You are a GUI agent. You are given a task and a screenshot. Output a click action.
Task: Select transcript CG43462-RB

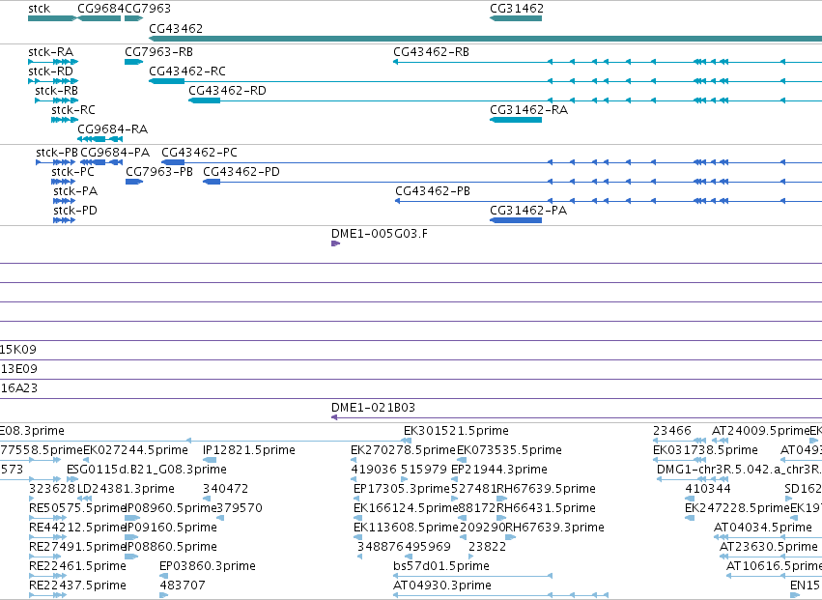tap(608, 62)
